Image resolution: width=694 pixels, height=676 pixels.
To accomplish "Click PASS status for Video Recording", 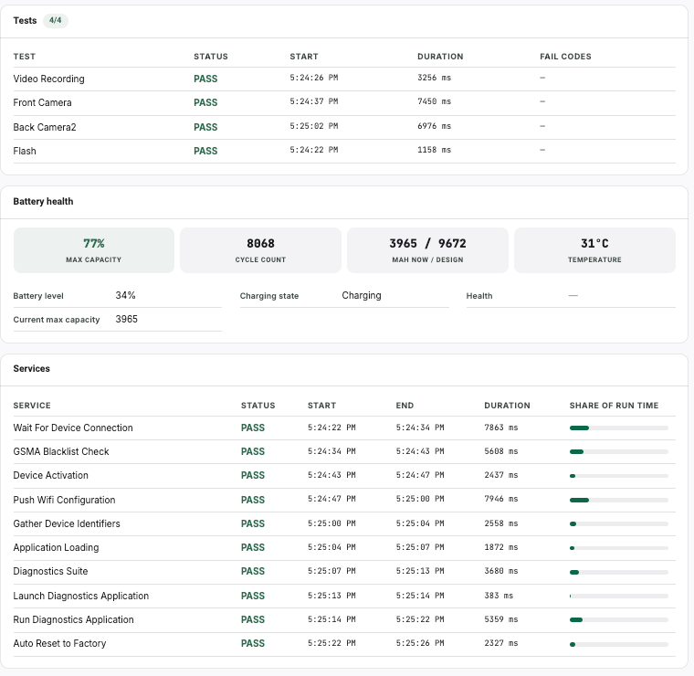I will click(x=205, y=79).
